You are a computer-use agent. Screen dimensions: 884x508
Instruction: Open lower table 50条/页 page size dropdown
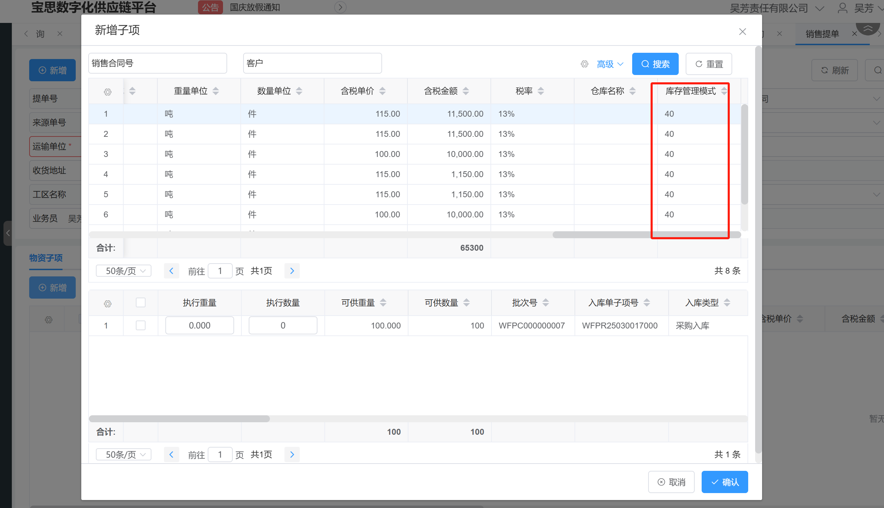pyautogui.click(x=124, y=454)
